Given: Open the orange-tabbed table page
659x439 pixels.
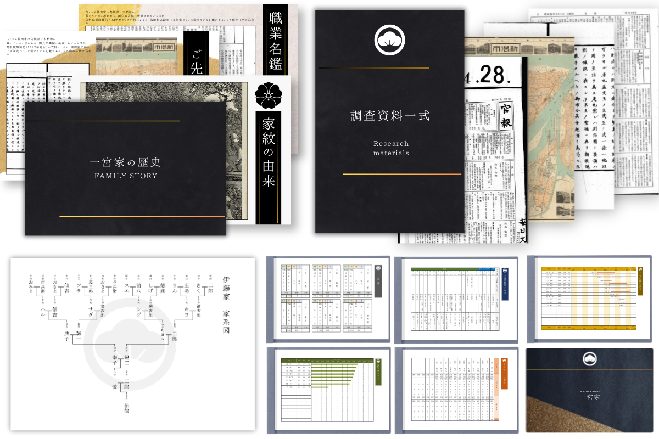Looking at the screenshot, I should [x=456, y=391].
